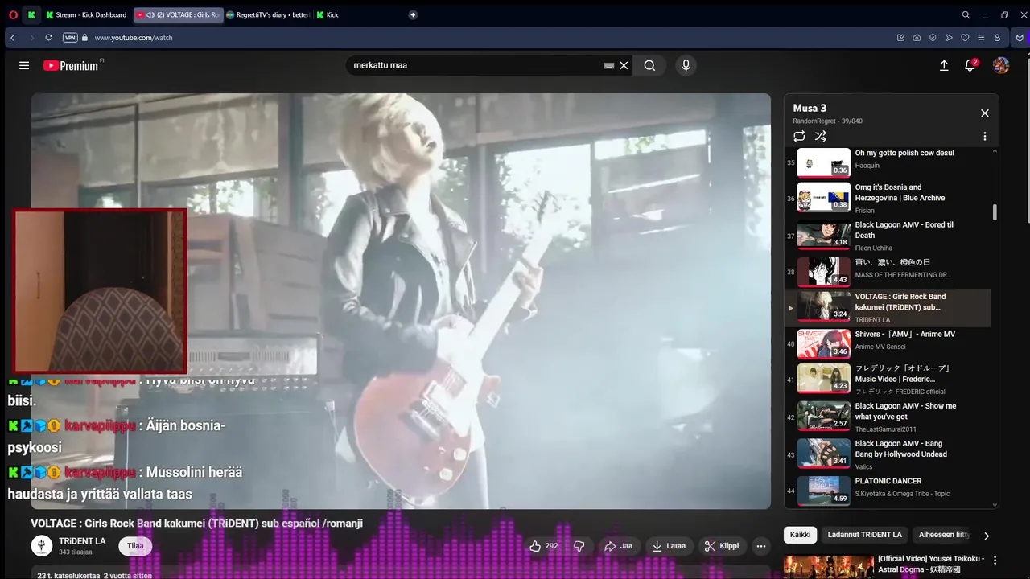Open Opera Easy Setup sliders icon
The width and height of the screenshot is (1030, 579).
981,38
